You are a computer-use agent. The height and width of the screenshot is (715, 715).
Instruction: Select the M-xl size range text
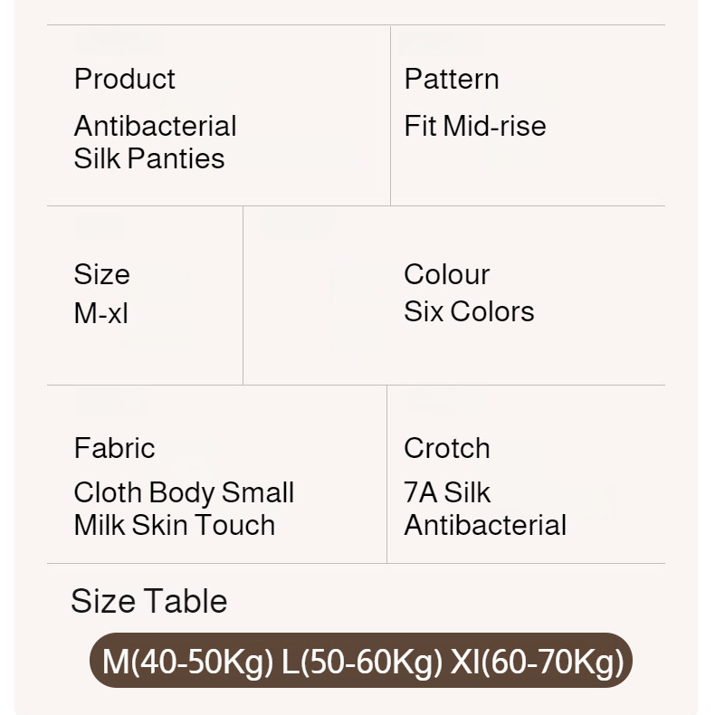[100, 313]
